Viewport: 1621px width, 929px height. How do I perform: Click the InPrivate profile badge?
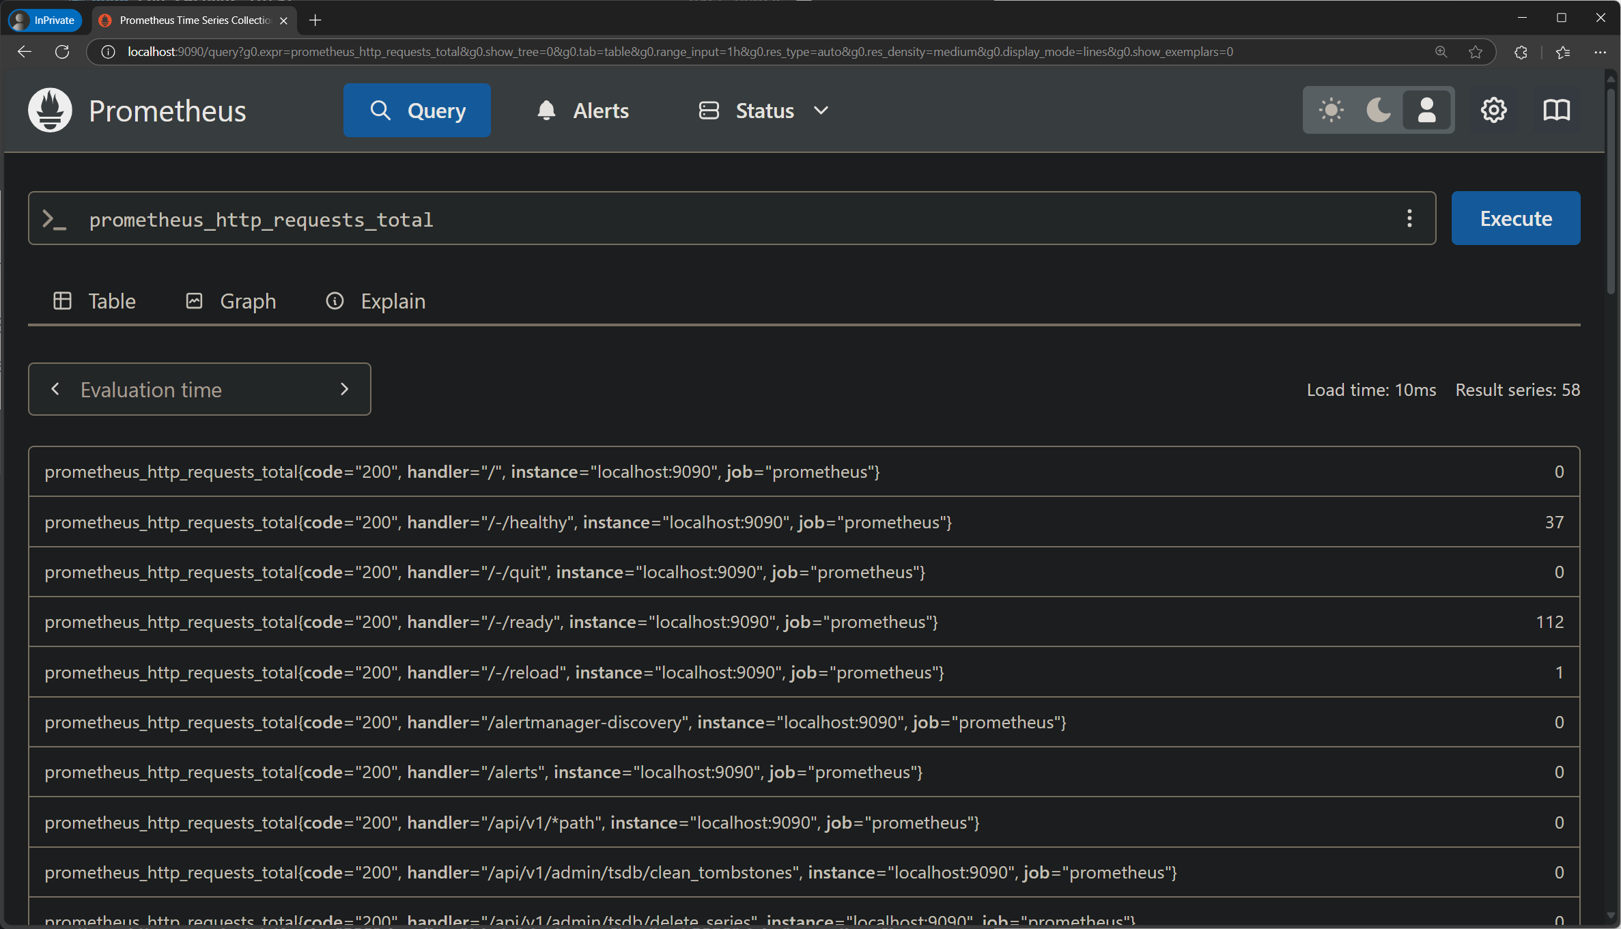pyautogui.click(x=45, y=20)
